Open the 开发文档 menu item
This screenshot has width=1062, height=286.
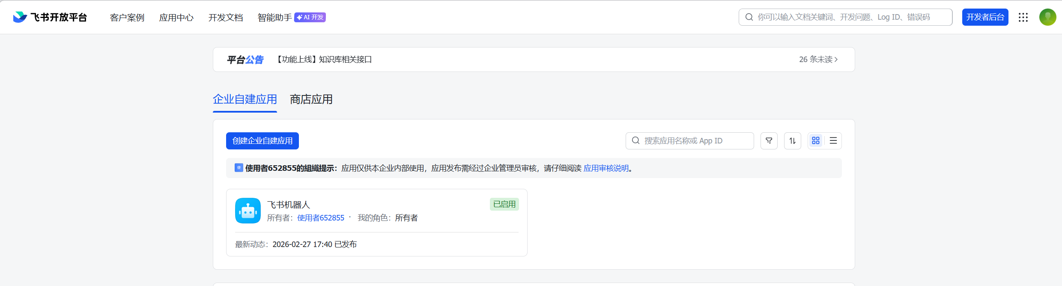point(226,18)
